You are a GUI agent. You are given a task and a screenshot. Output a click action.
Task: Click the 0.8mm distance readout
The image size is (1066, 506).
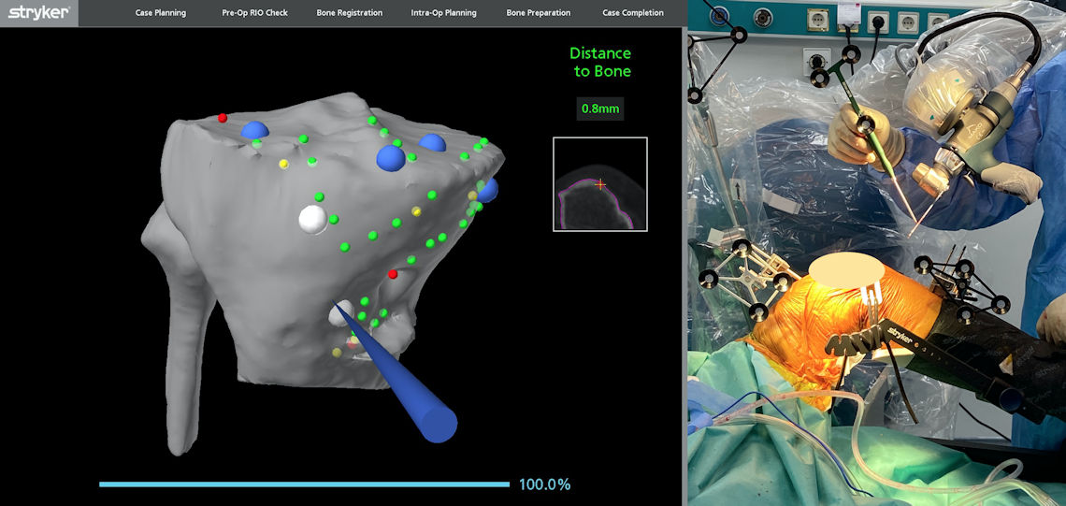[600, 108]
